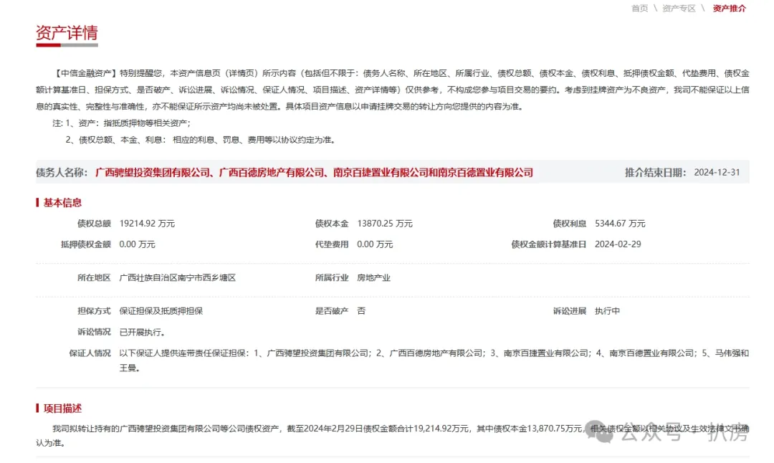The width and height of the screenshot is (774, 463).
Task: Select the 债权利息 value 5344.67 万元
Action: [x=620, y=224]
